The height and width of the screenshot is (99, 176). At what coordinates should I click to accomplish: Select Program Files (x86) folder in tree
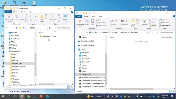point(19,67)
